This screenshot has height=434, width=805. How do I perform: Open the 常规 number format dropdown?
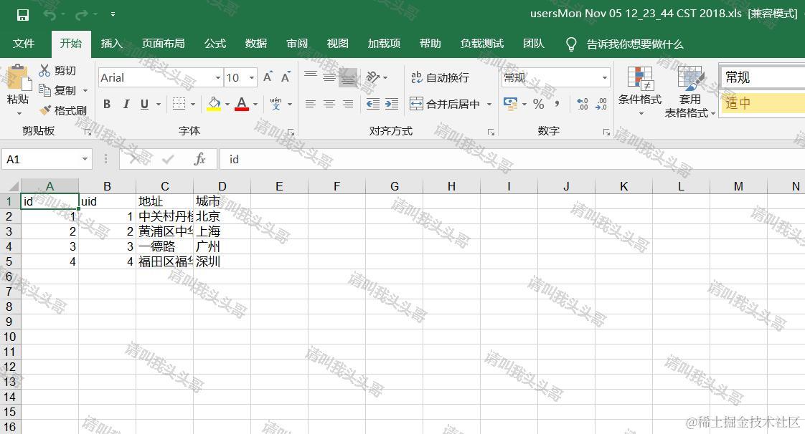coord(604,77)
